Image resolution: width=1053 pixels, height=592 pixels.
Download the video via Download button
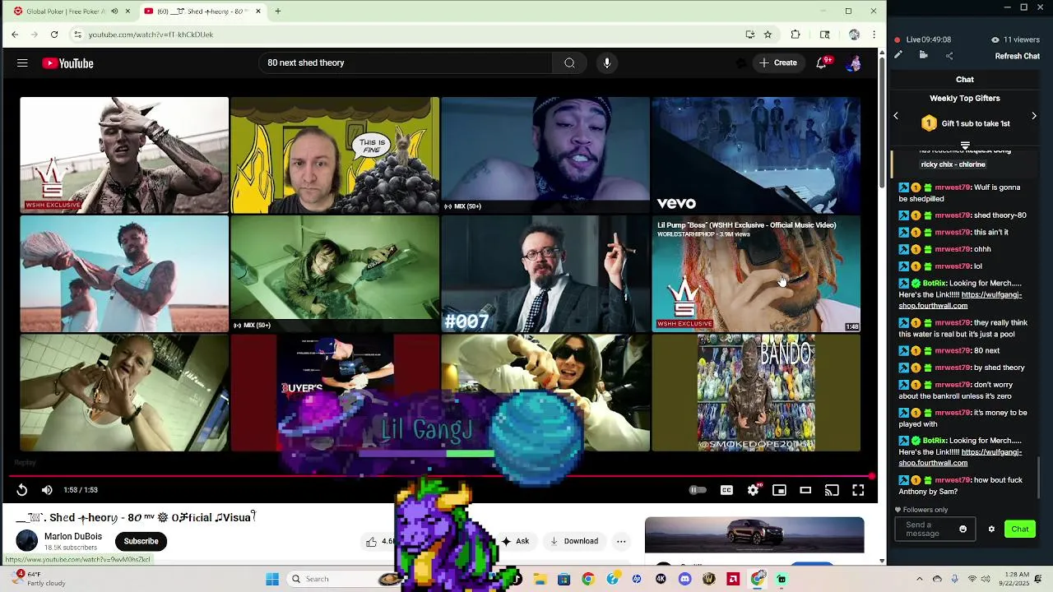click(x=574, y=541)
